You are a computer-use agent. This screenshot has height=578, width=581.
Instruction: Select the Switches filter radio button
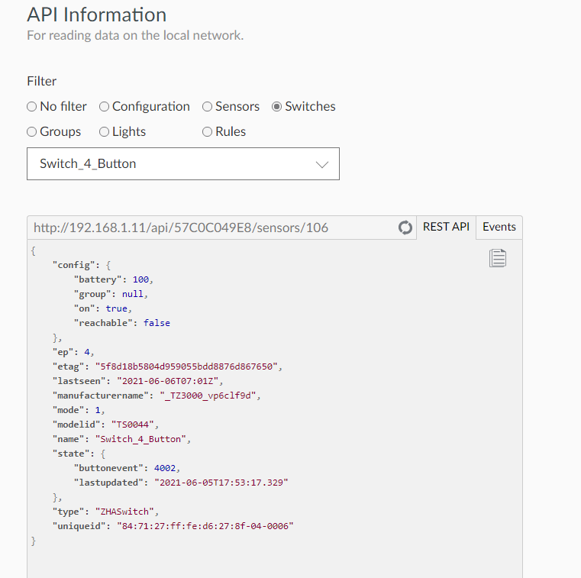tap(277, 107)
